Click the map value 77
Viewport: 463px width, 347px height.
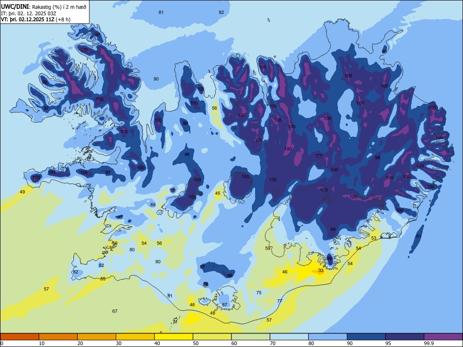pyautogui.click(x=280, y=301)
